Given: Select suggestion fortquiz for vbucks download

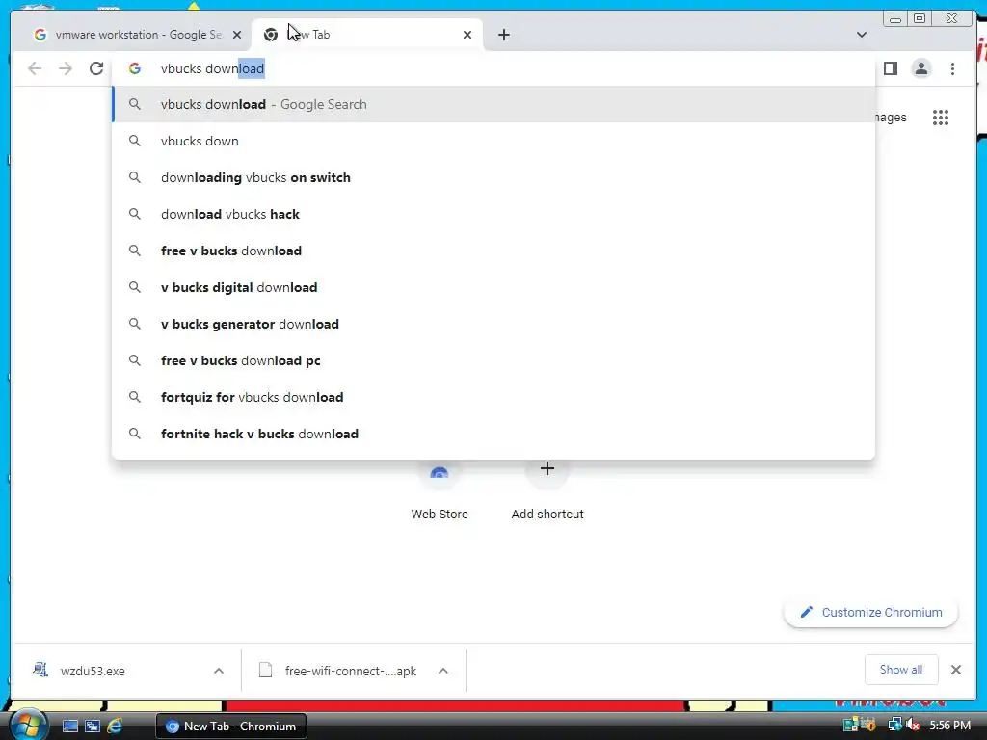Looking at the screenshot, I should coord(493,397).
